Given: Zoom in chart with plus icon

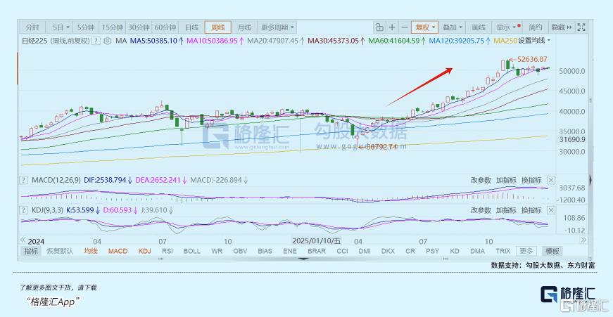Looking at the screenshot, I should [392, 27].
